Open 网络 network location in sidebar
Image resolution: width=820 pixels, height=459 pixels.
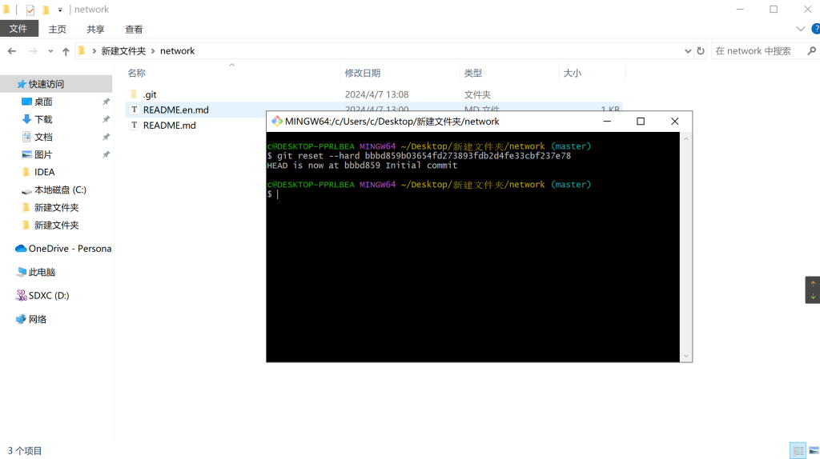[37, 320]
